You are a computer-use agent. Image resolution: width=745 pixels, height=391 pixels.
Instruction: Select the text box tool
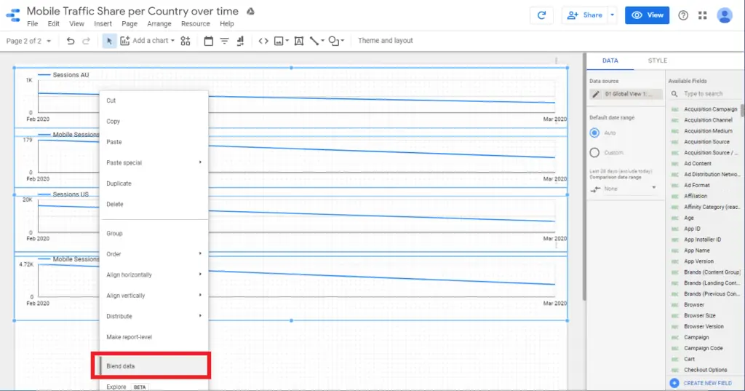298,42
